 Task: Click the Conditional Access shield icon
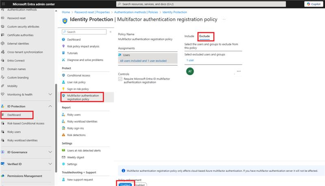point(63,76)
